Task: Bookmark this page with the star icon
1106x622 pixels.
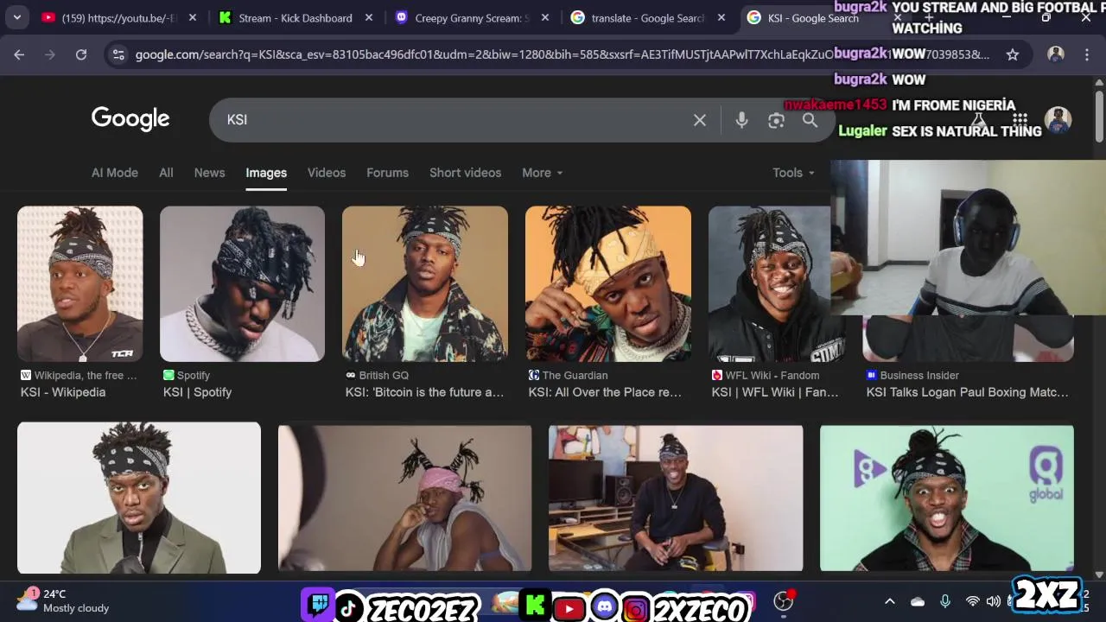Action: coord(1013,54)
